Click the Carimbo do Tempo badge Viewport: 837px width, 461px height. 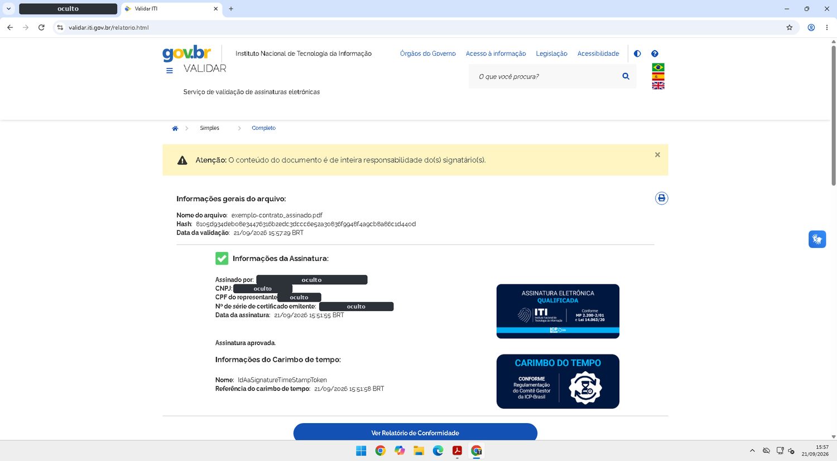[558, 381]
